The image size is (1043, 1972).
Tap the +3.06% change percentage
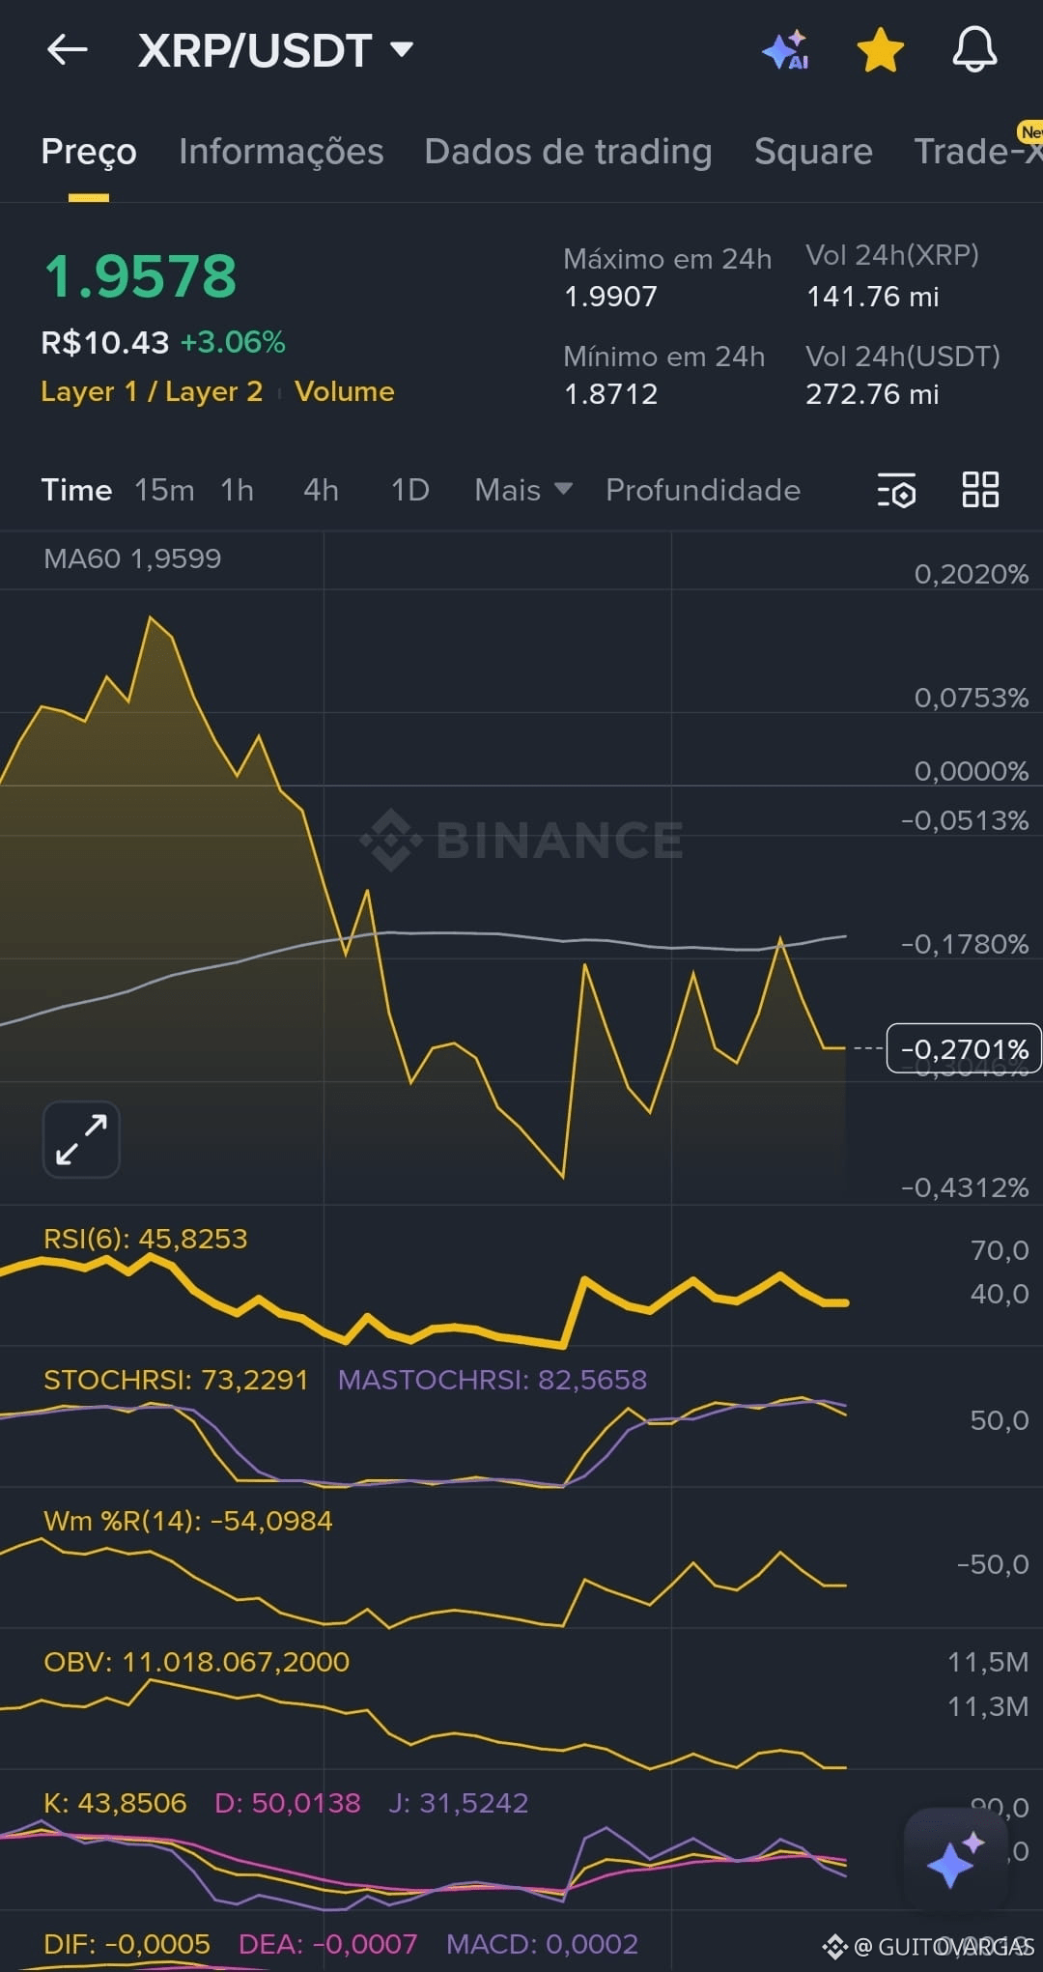[233, 342]
